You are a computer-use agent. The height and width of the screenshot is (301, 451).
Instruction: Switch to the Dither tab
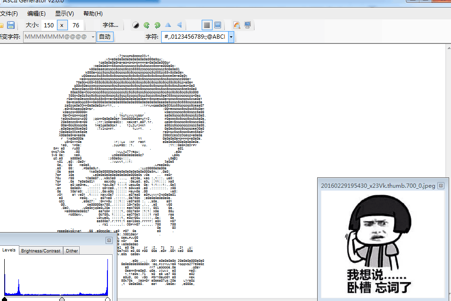(72, 251)
